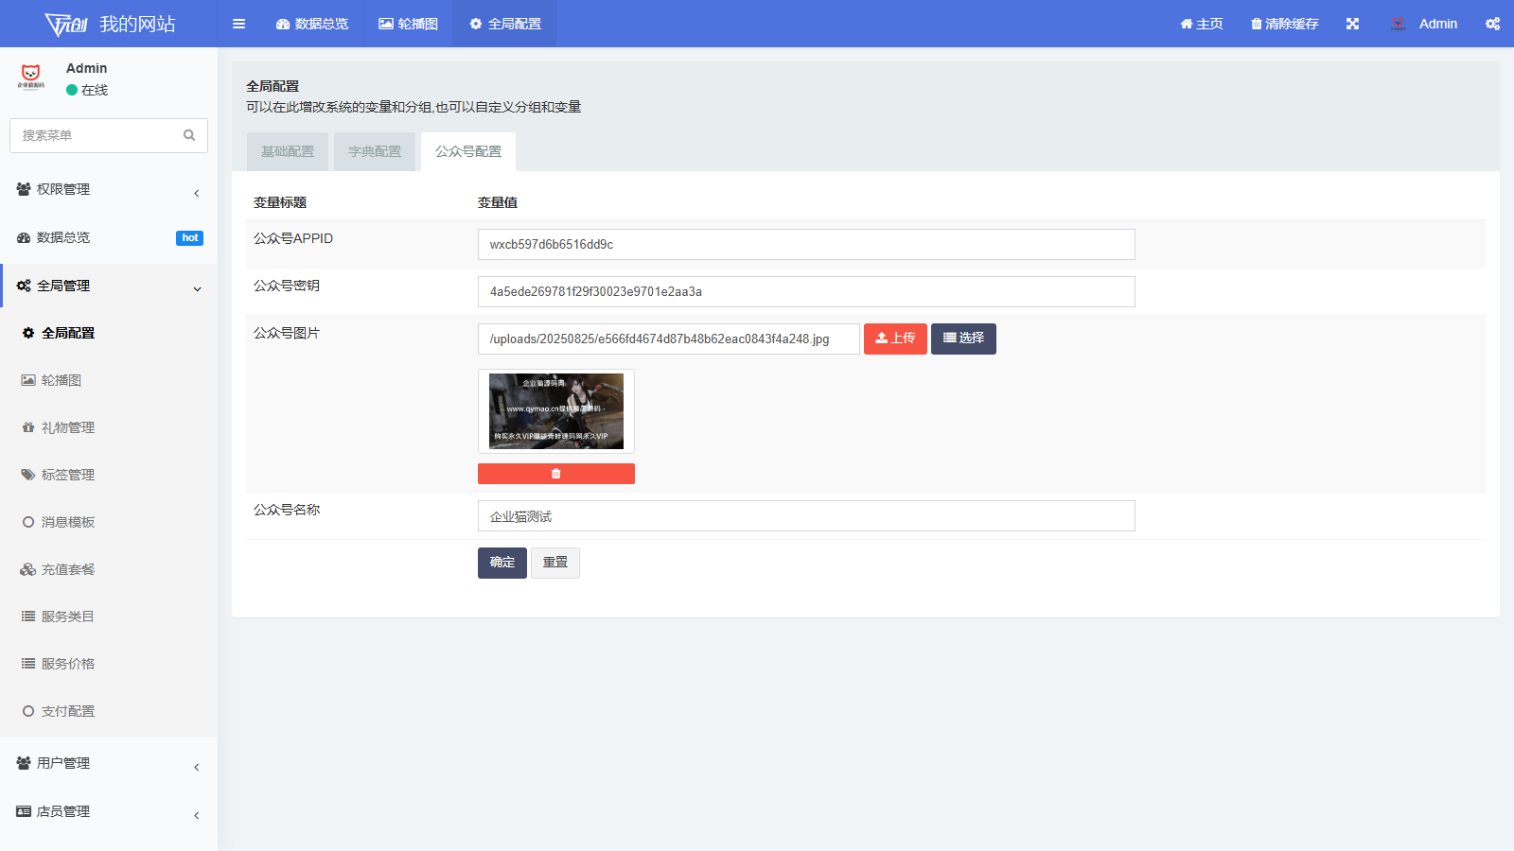The image size is (1514, 851).
Task: Click the fullscreen expand icon
Action: (1352, 24)
